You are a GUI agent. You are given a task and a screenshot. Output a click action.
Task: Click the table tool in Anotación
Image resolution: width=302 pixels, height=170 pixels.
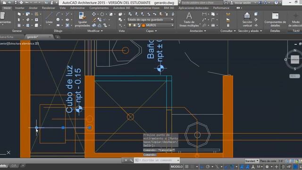tap(213, 25)
